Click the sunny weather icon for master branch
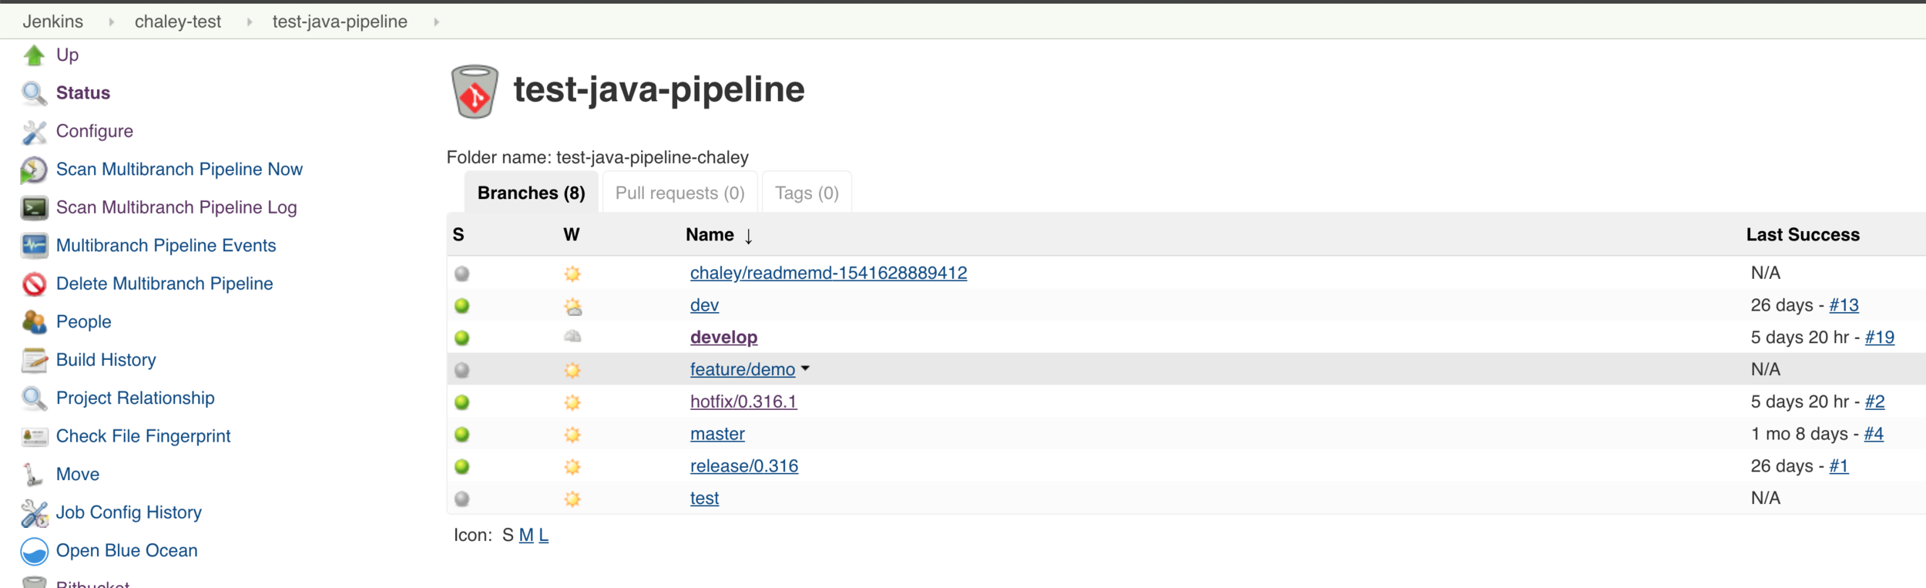 click(572, 435)
